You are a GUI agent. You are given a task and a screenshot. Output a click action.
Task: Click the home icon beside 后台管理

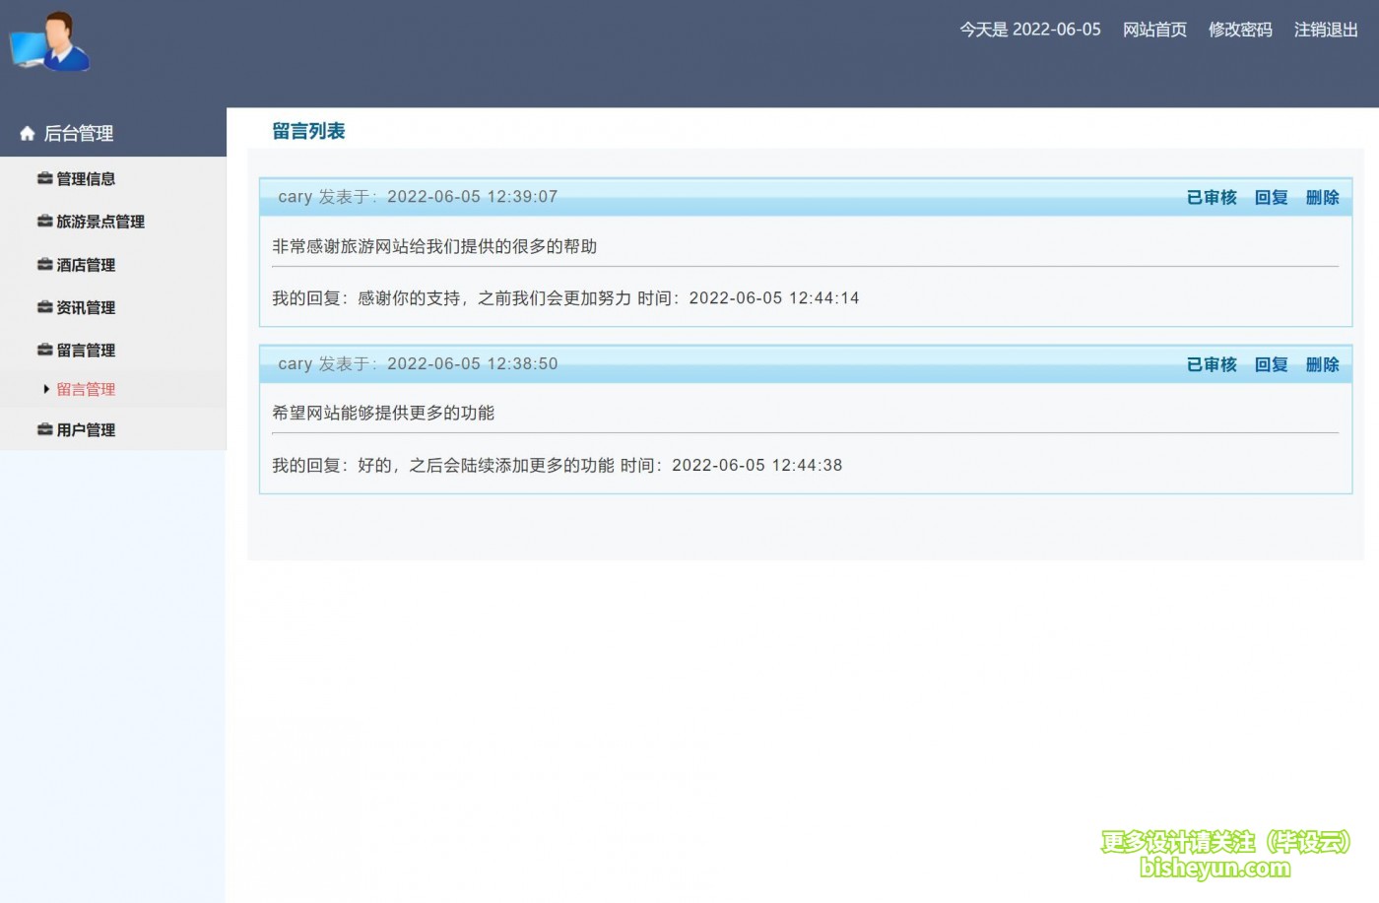point(27,133)
